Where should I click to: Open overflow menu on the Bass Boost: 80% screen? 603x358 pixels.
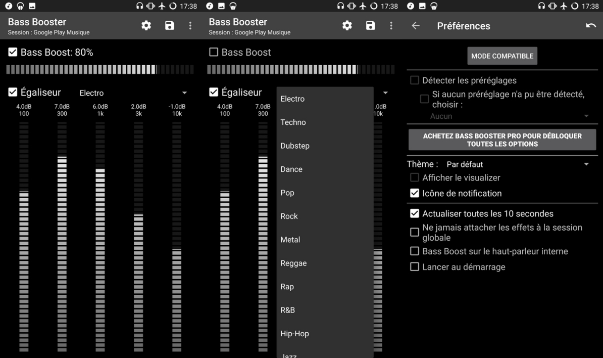pyautogui.click(x=190, y=26)
